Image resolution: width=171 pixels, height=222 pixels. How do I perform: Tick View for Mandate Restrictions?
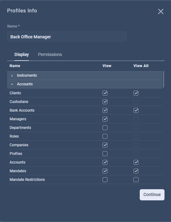105,180
